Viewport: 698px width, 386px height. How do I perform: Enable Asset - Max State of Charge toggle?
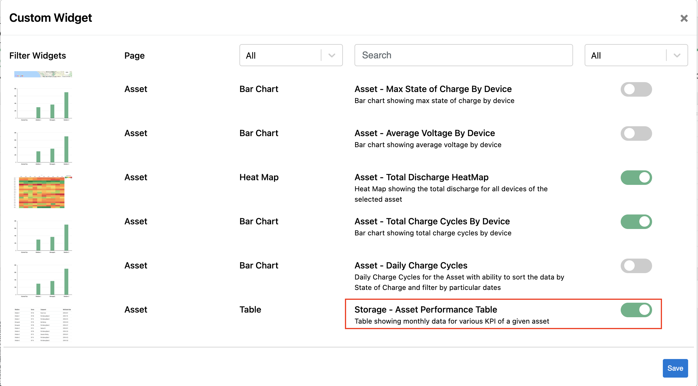click(x=636, y=89)
